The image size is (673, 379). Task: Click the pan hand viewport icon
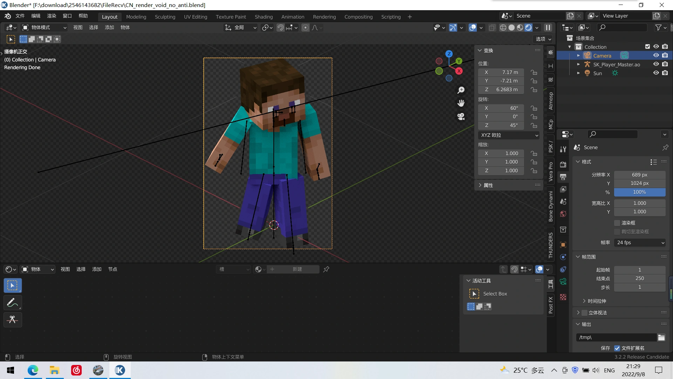click(461, 103)
